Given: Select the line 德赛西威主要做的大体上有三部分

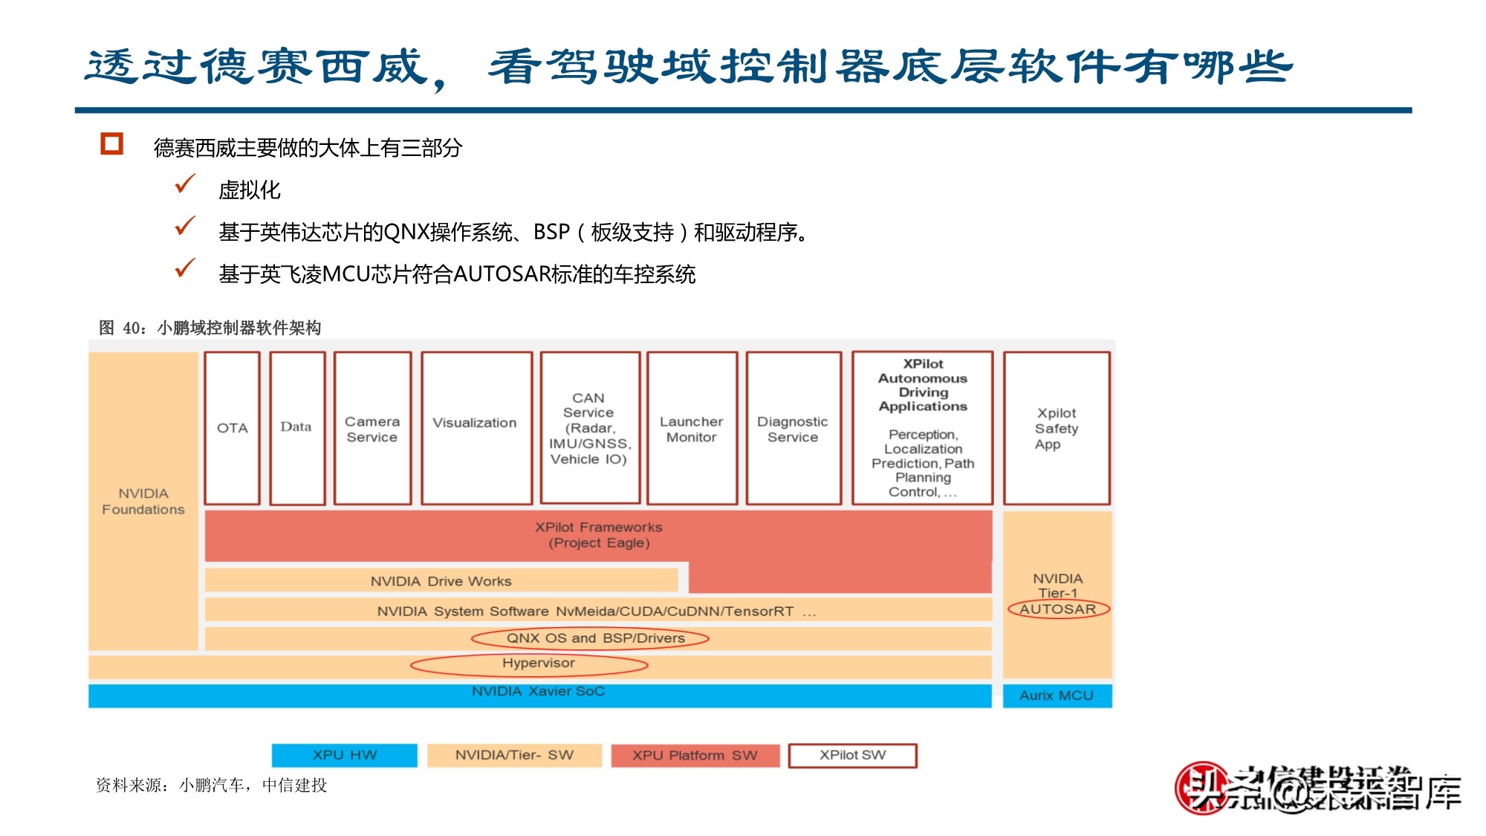Looking at the screenshot, I should pos(308,148).
